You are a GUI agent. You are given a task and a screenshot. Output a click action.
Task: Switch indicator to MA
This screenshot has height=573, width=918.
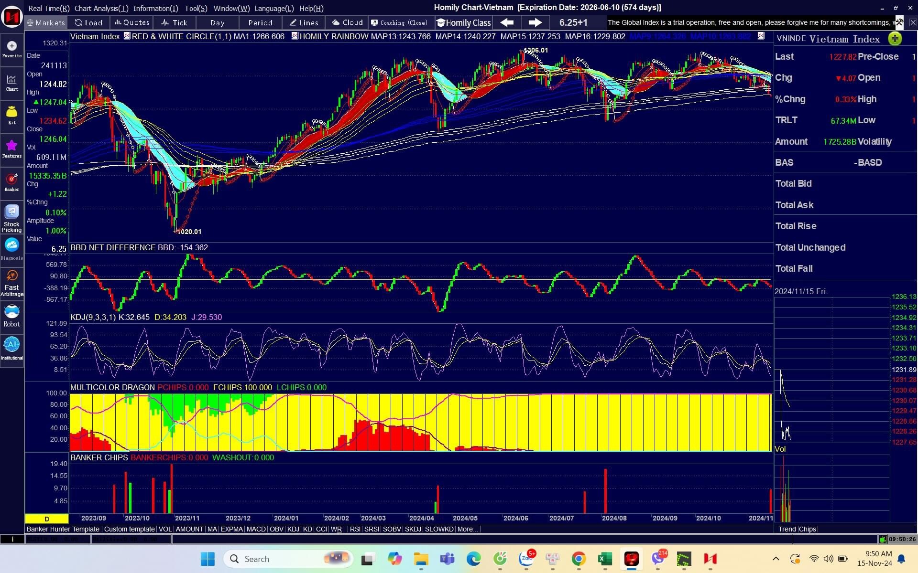click(x=212, y=529)
